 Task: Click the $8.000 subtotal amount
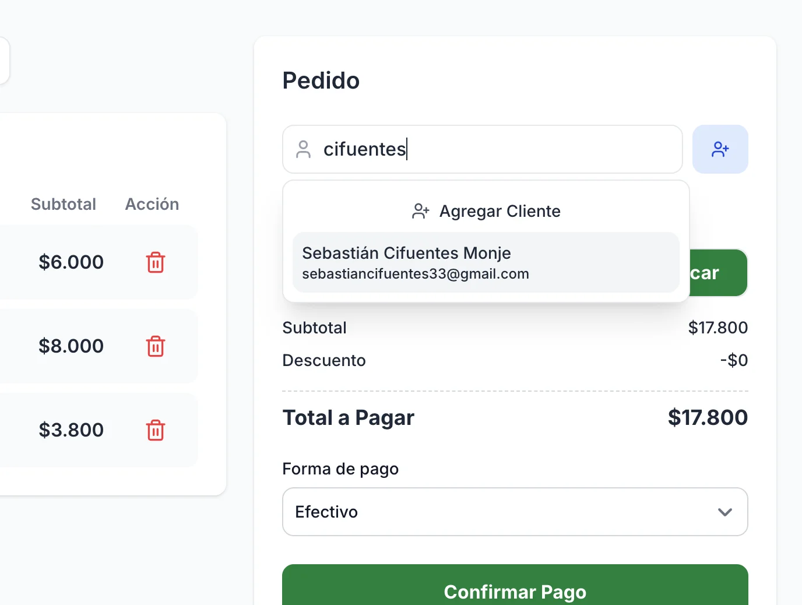(x=71, y=346)
